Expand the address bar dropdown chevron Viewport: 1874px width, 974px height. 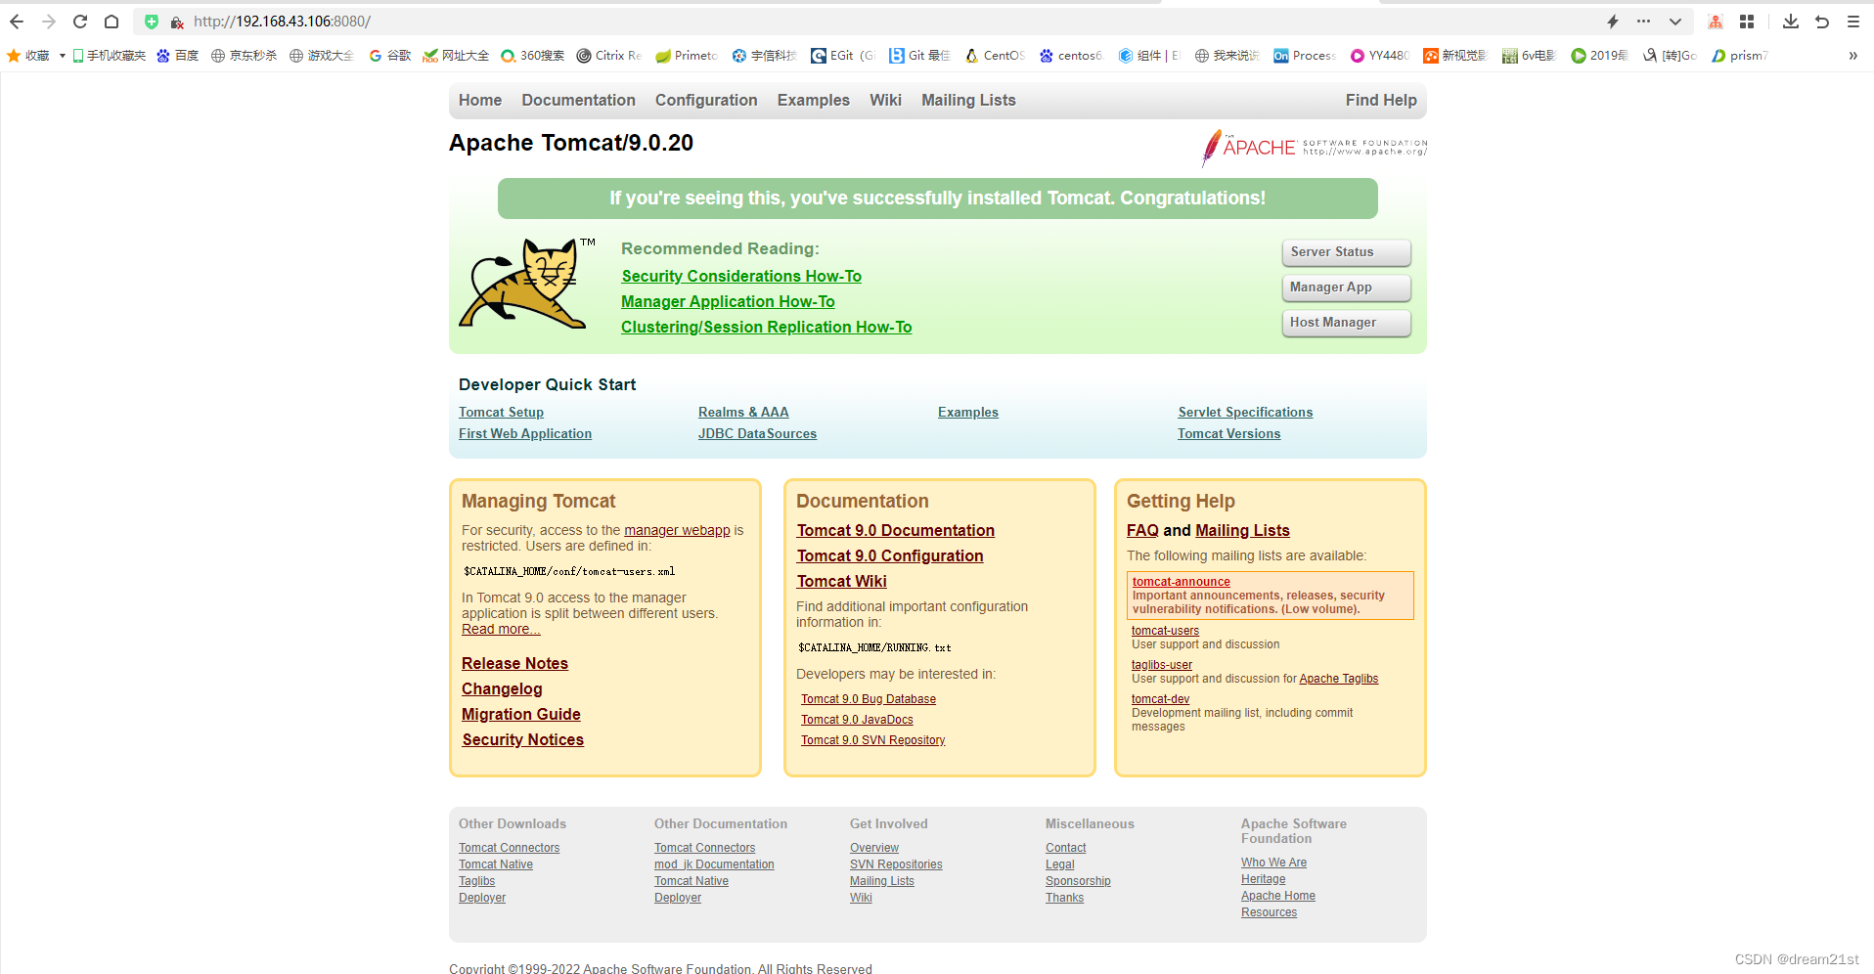click(x=1675, y=22)
